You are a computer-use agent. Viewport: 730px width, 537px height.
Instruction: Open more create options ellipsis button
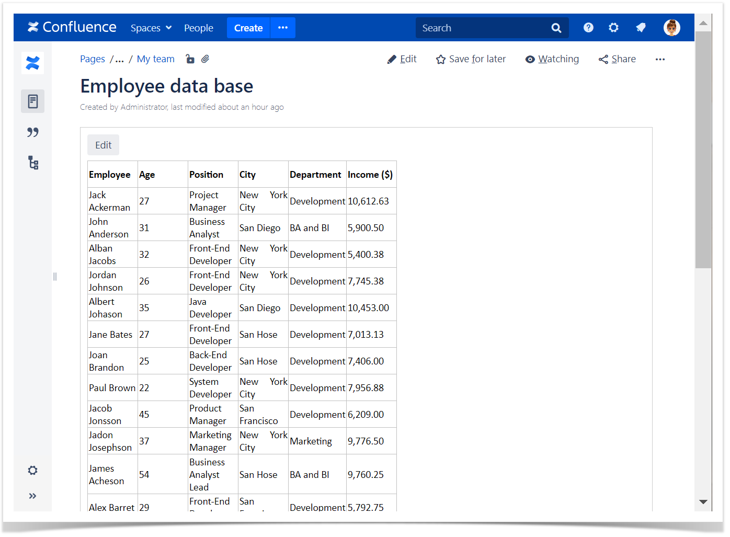point(283,28)
